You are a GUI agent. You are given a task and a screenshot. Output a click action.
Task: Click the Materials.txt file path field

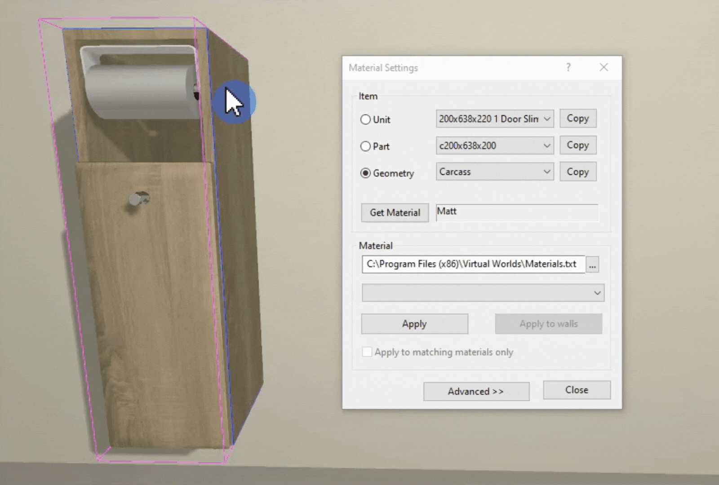pyautogui.click(x=474, y=264)
